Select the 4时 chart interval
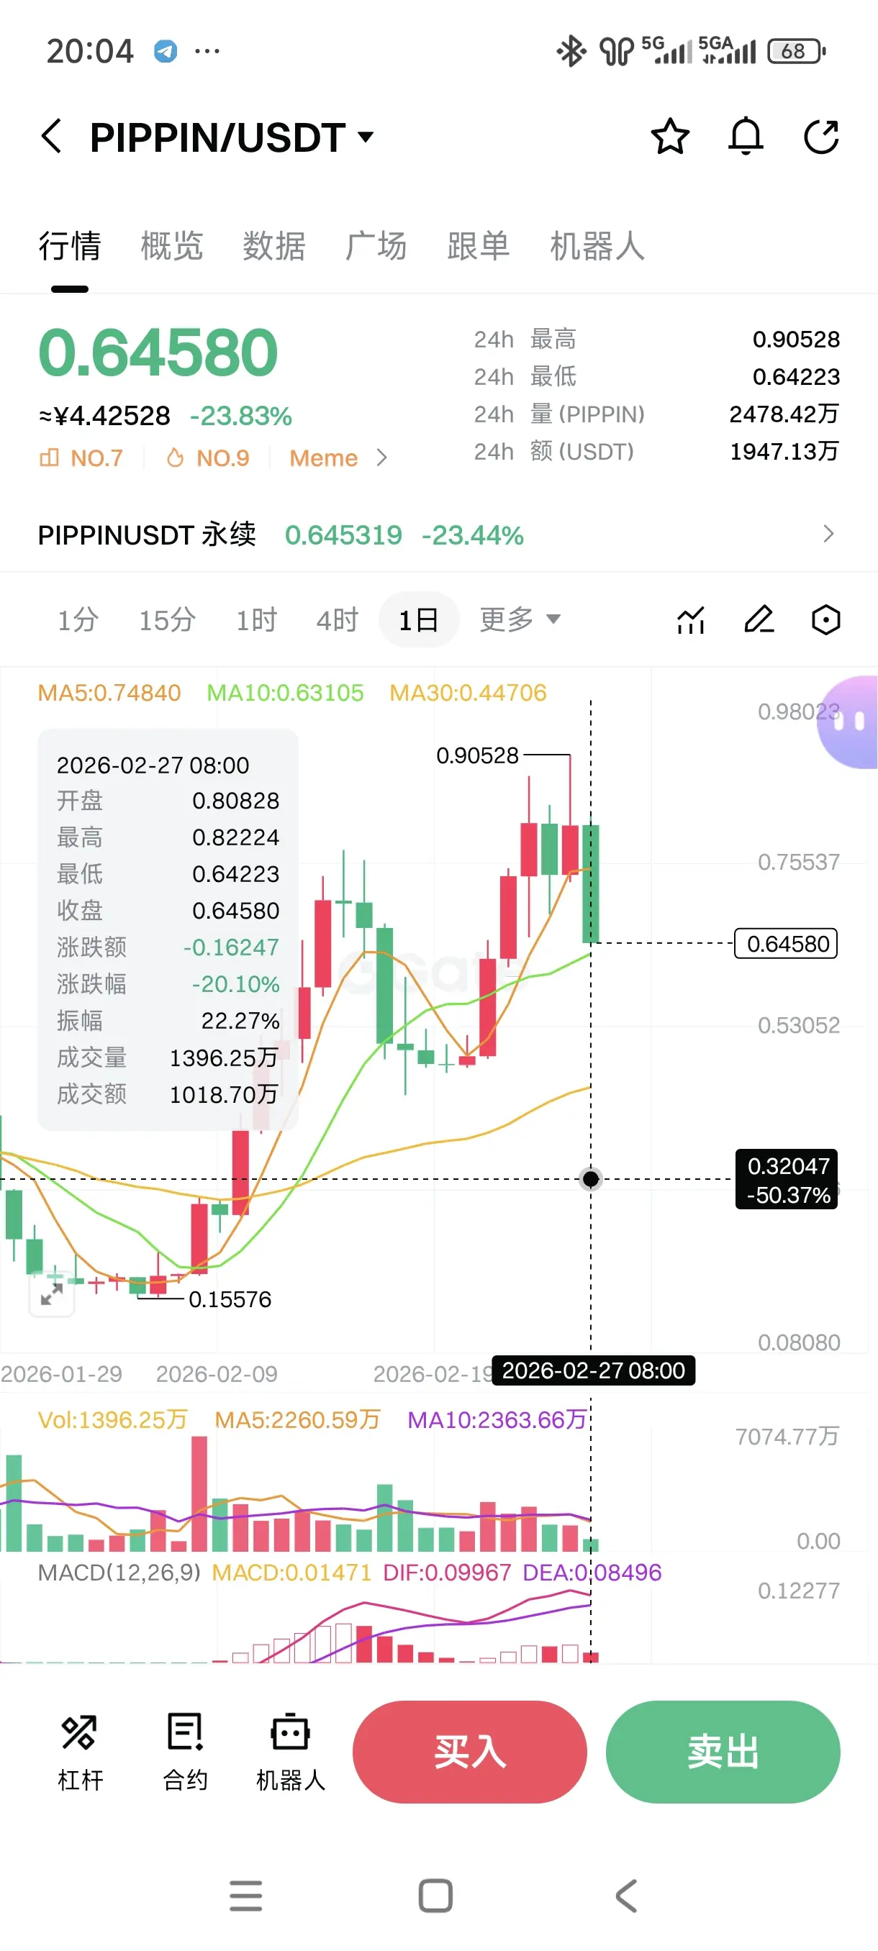This screenshot has width=878, height=1951. coord(337,620)
